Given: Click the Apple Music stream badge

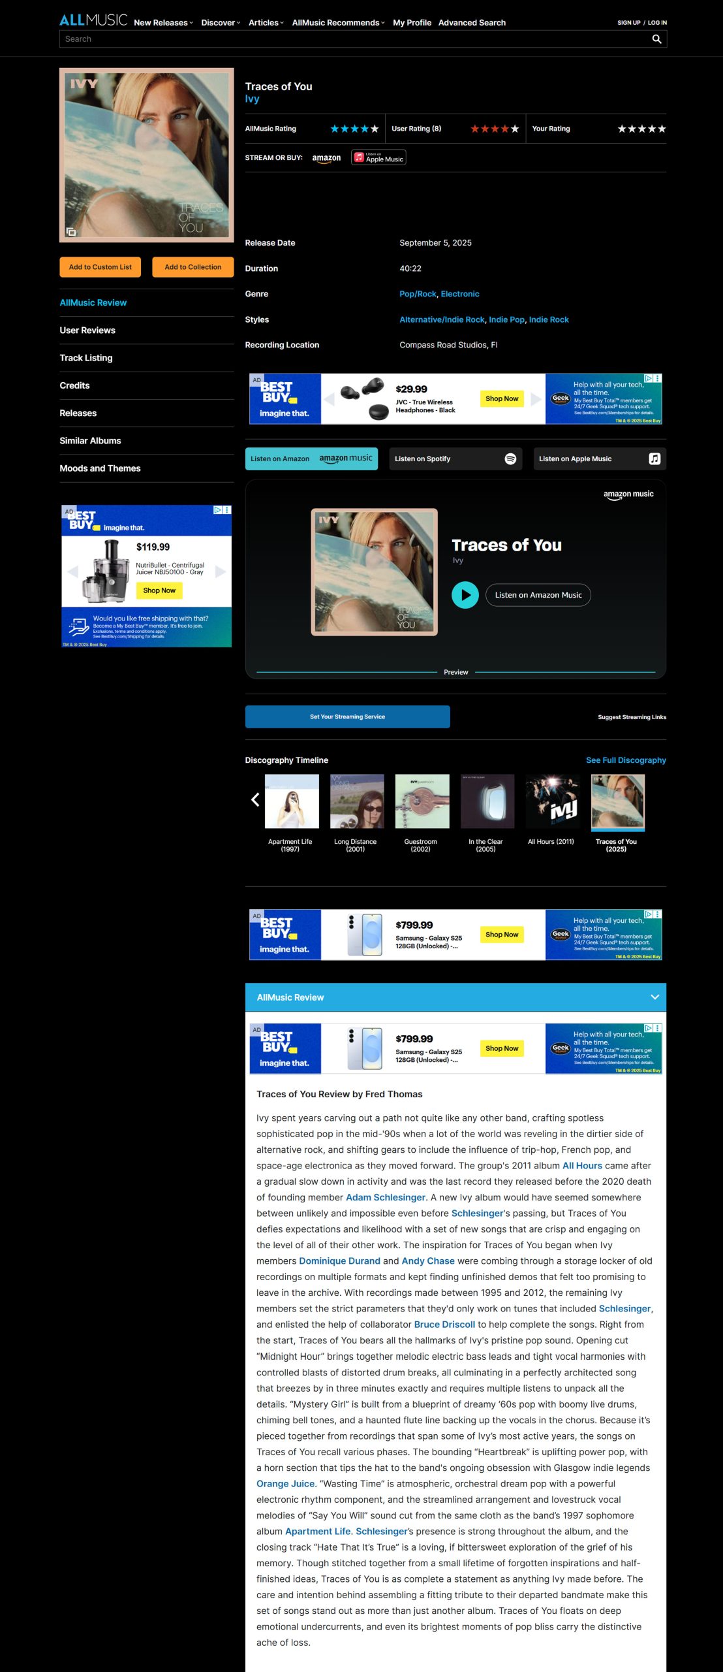Looking at the screenshot, I should point(378,157).
